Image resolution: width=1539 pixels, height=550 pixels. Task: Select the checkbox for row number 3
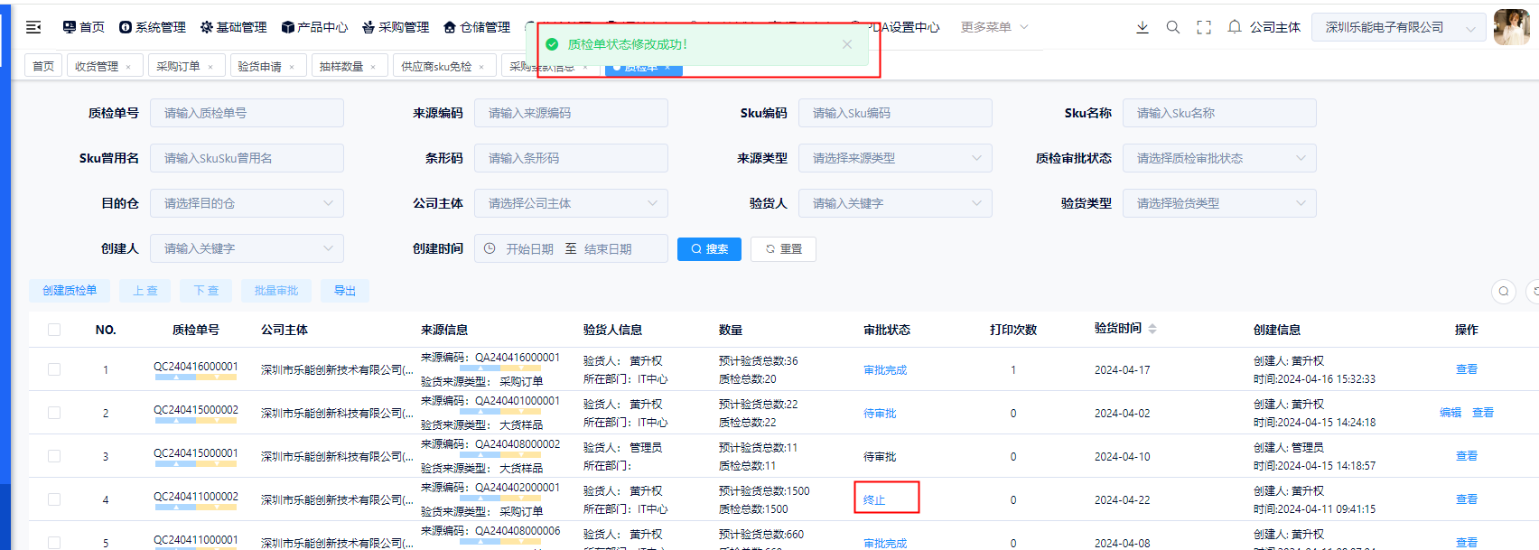[x=54, y=456]
